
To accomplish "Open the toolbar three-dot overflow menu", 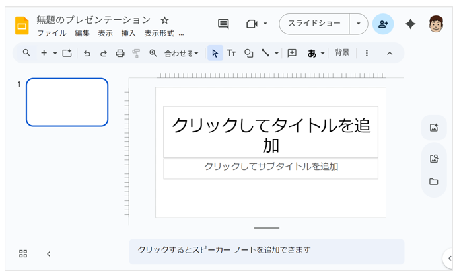I will 367,53.
